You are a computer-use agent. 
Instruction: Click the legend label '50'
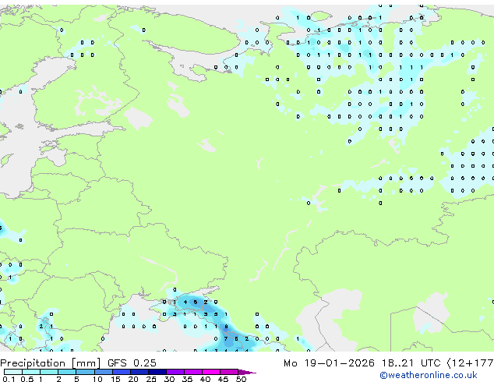tap(241, 379)
